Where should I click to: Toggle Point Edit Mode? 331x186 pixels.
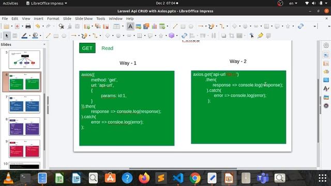tap(252, 36)
